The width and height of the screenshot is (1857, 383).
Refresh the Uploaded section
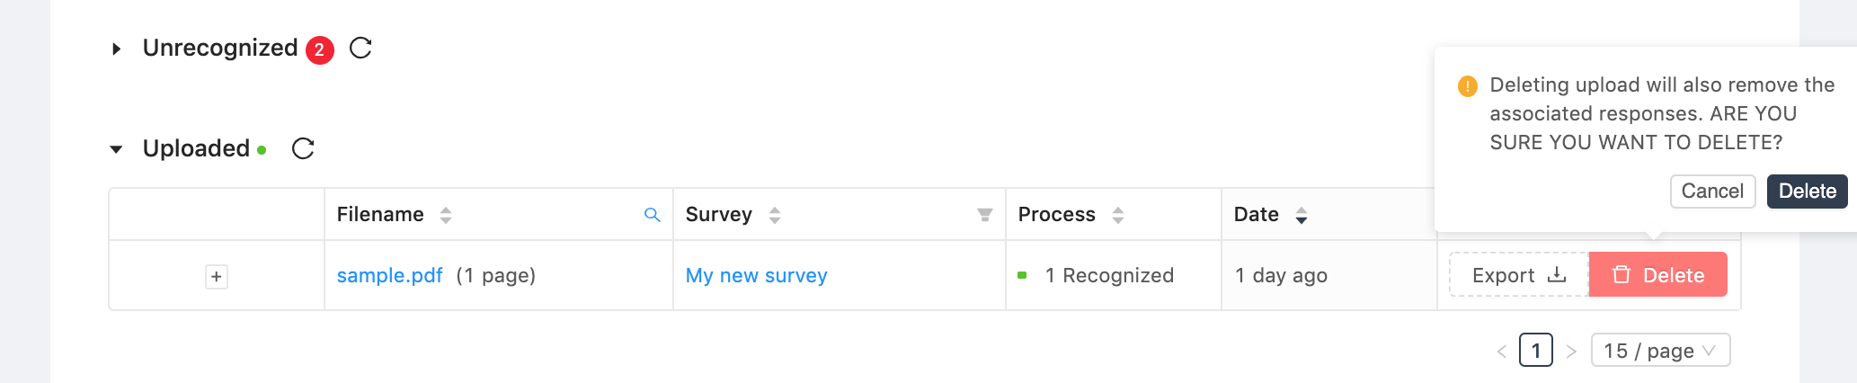pos(303,148)
